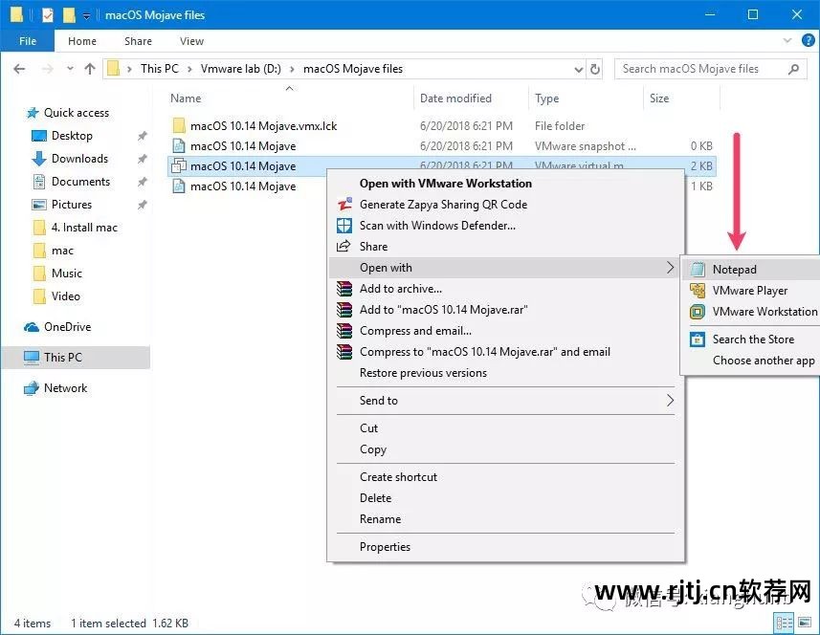
Task: Open Explorer help question mark icon
Action: coord(808,41)
